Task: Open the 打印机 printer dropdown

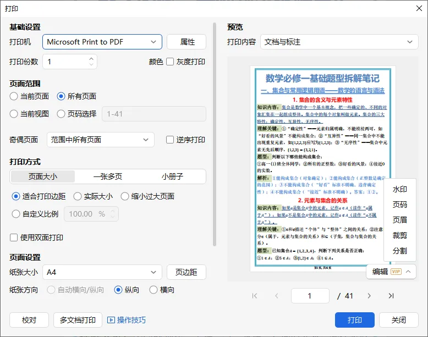Action: 102,42
